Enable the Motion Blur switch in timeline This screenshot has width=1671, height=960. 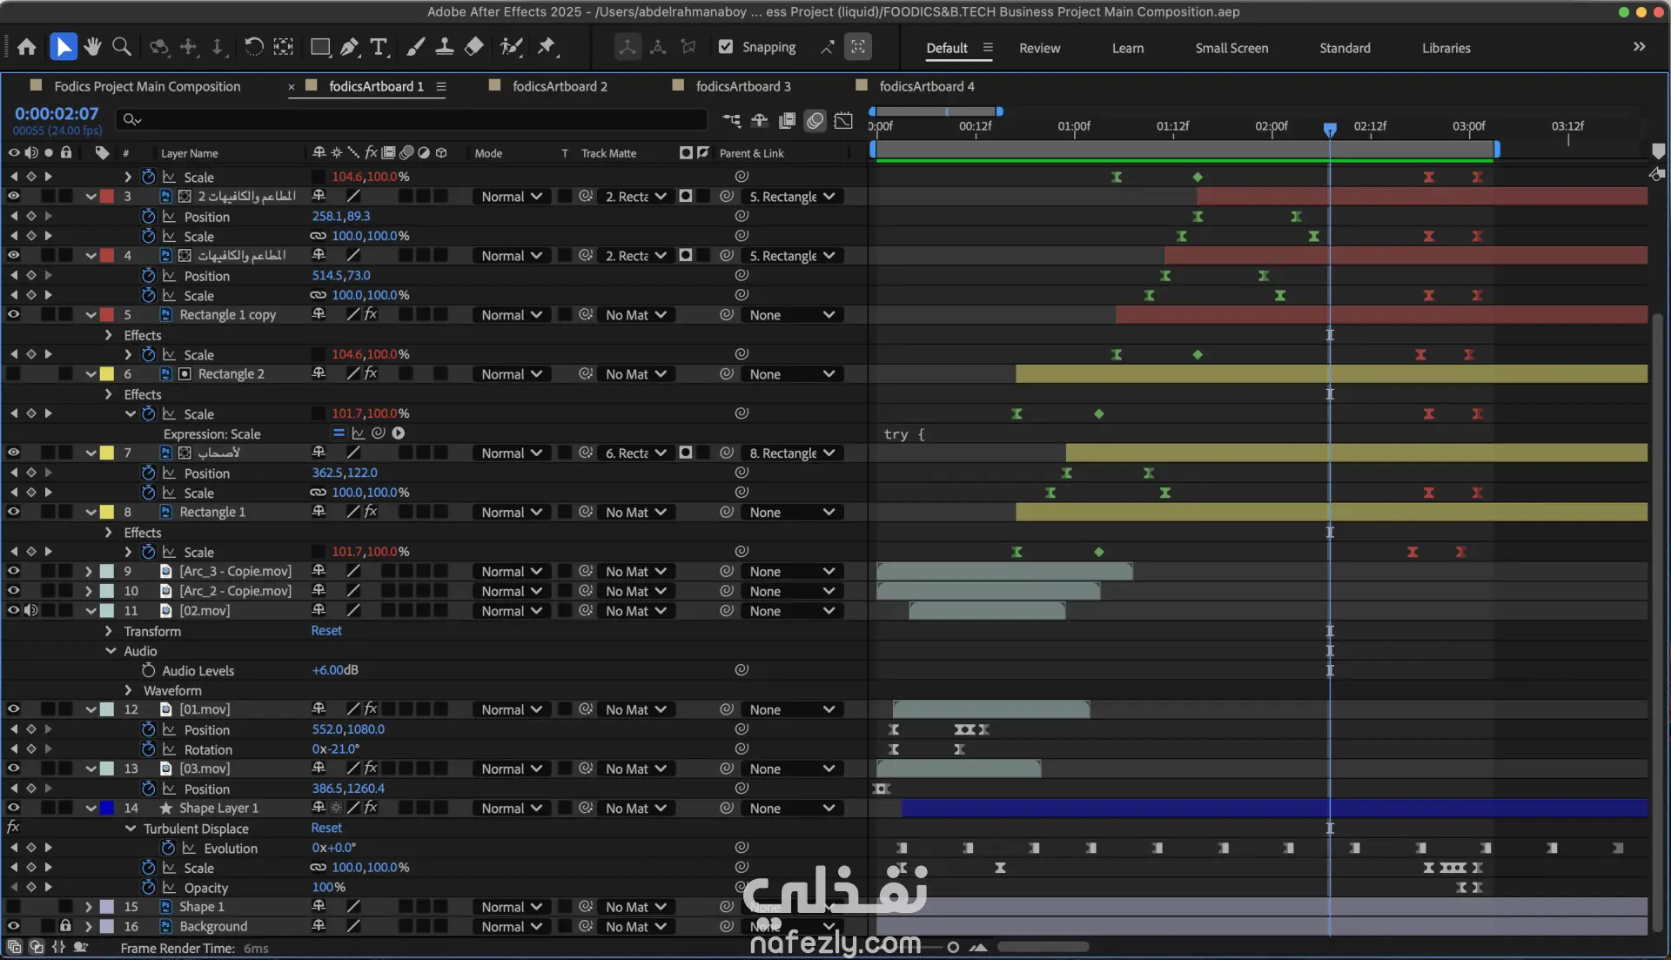point(815,120)
